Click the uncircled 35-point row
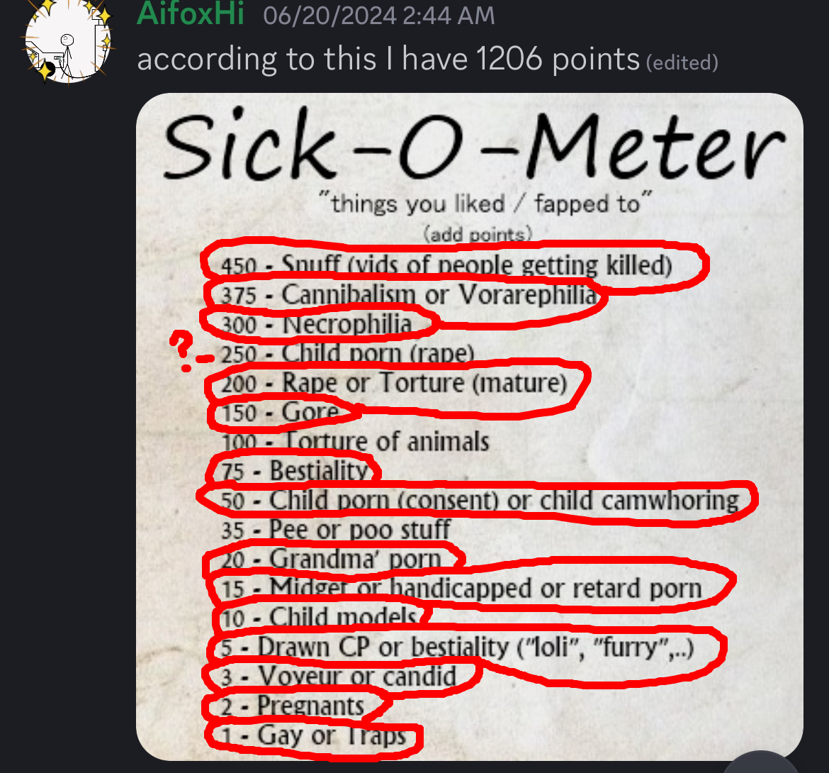 pyautogui.click(x=336, y=530)
